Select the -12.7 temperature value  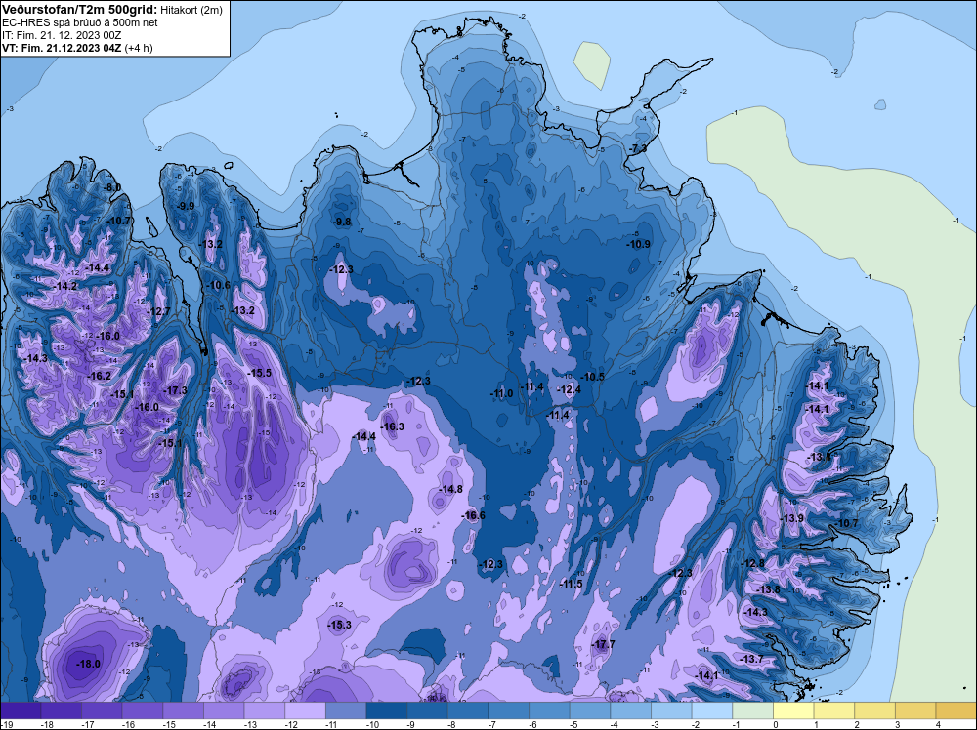[158, 311]
